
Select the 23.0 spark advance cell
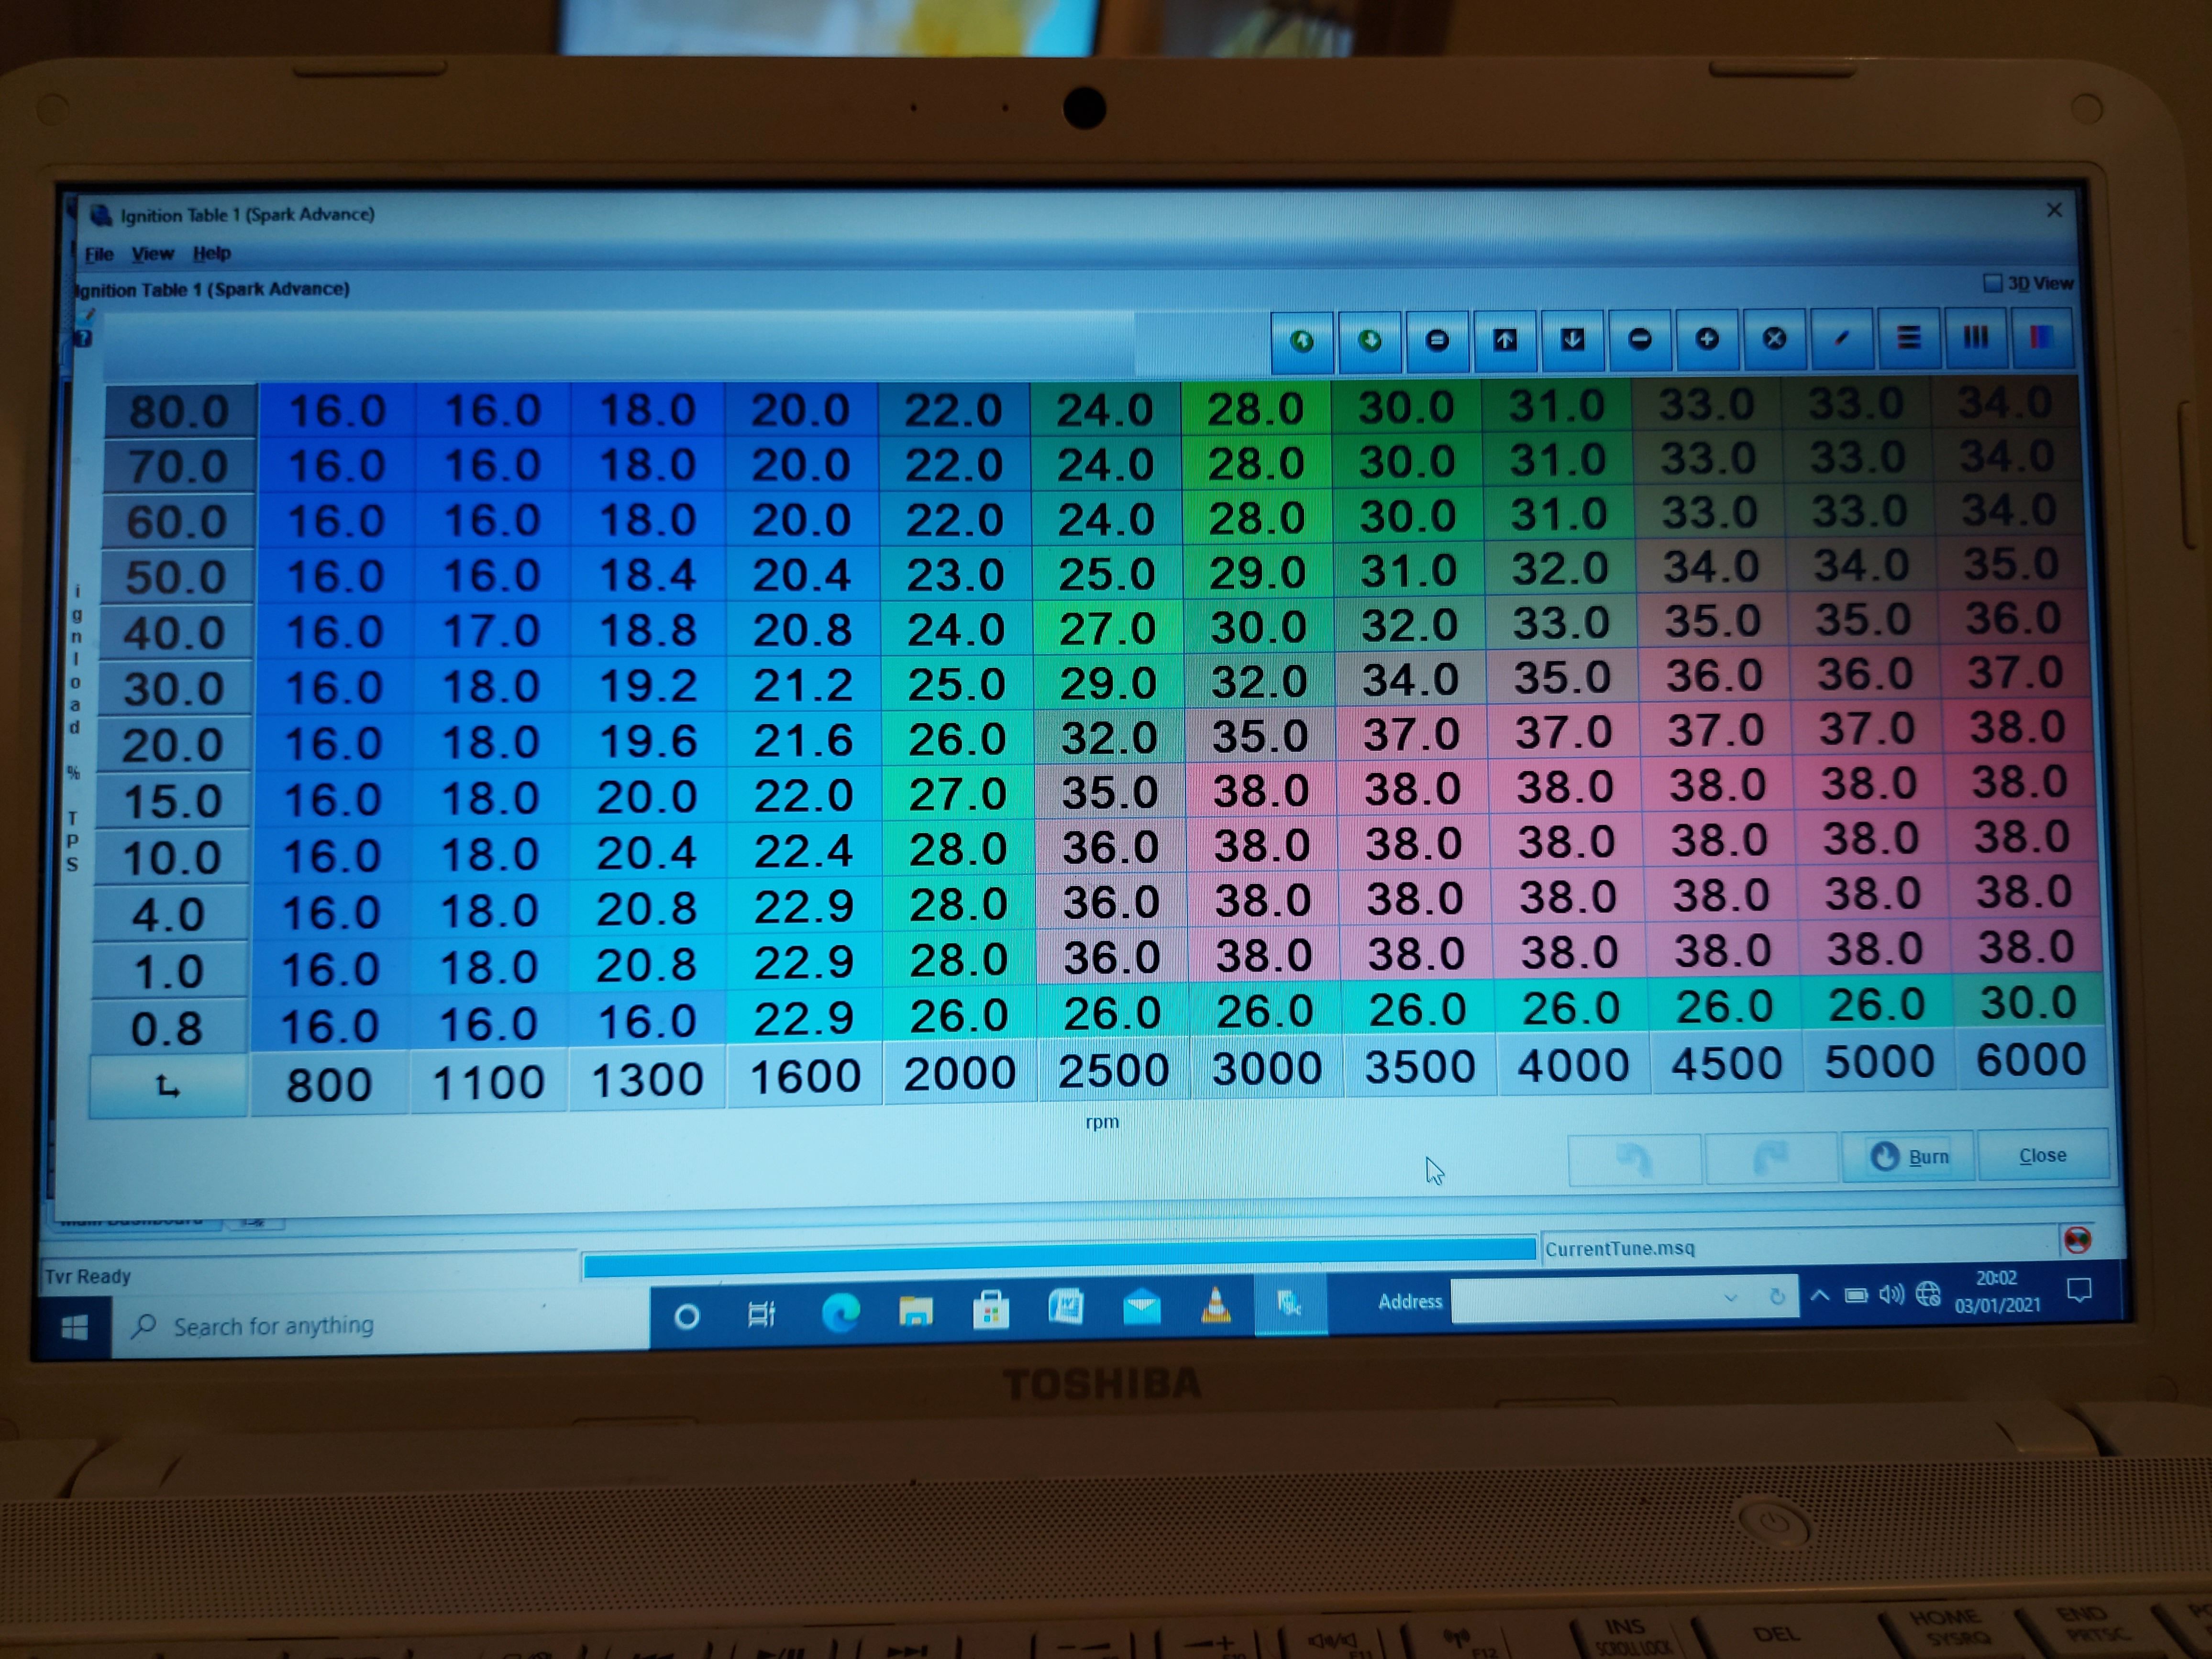(955, 575)
